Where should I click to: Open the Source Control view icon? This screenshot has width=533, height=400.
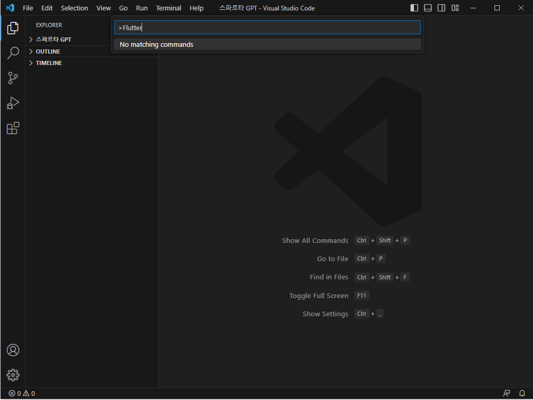[x=13, y=78]
